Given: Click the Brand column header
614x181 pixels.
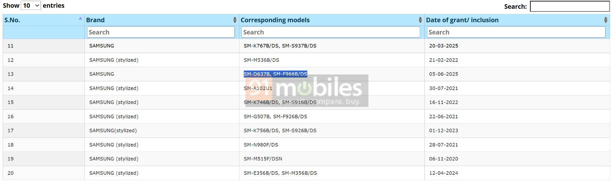Looking at the screenshot, I should (95, 20).
